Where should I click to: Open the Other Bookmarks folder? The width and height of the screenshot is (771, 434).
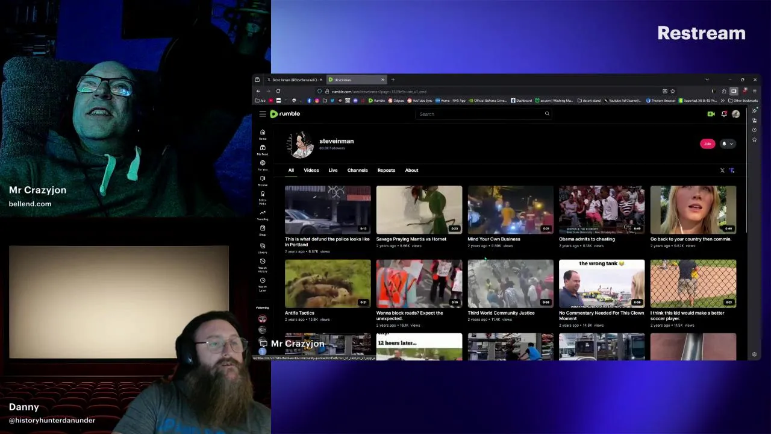click(743, 101)
